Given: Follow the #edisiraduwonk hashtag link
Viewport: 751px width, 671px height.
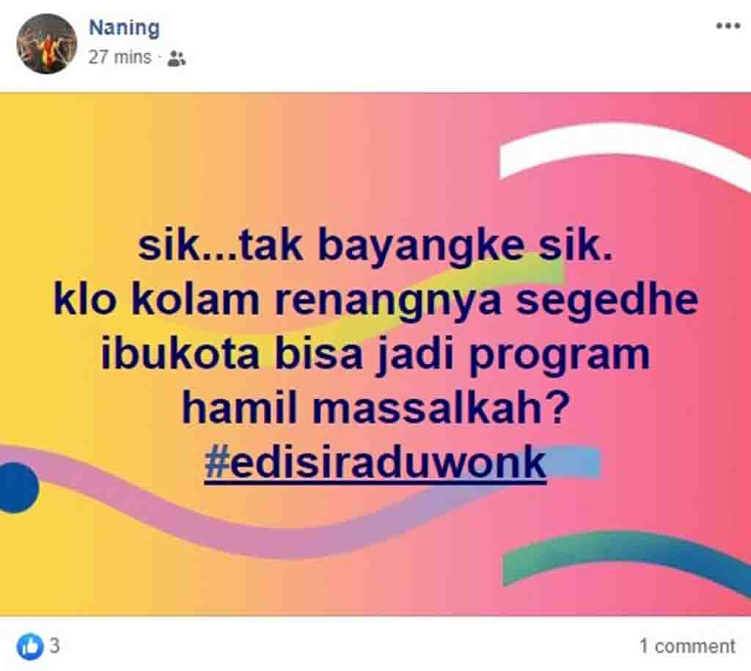Looking at the screenshot, I should pos(375,463).
